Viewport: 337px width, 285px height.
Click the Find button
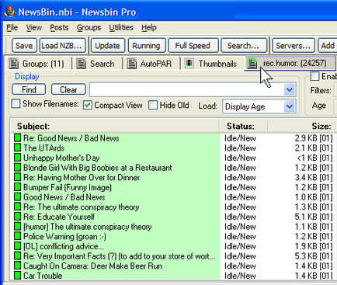pos(29,89)
